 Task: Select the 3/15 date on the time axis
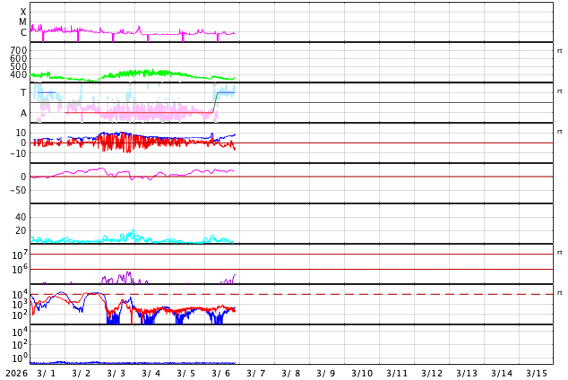[537, 373]
